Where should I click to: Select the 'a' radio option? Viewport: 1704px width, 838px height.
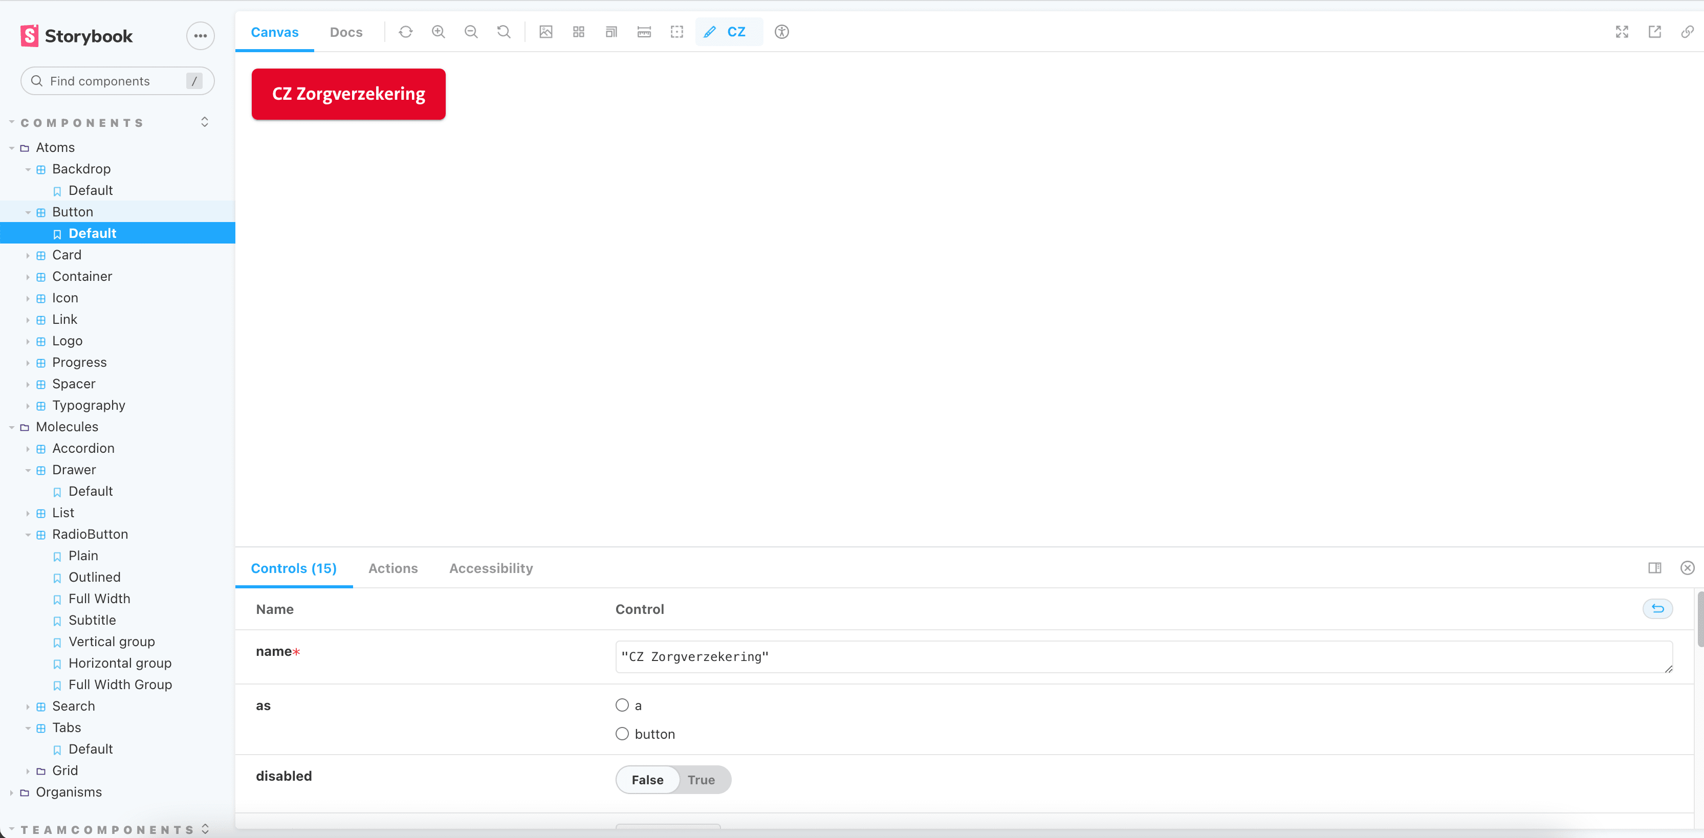[x=622, y=705]
